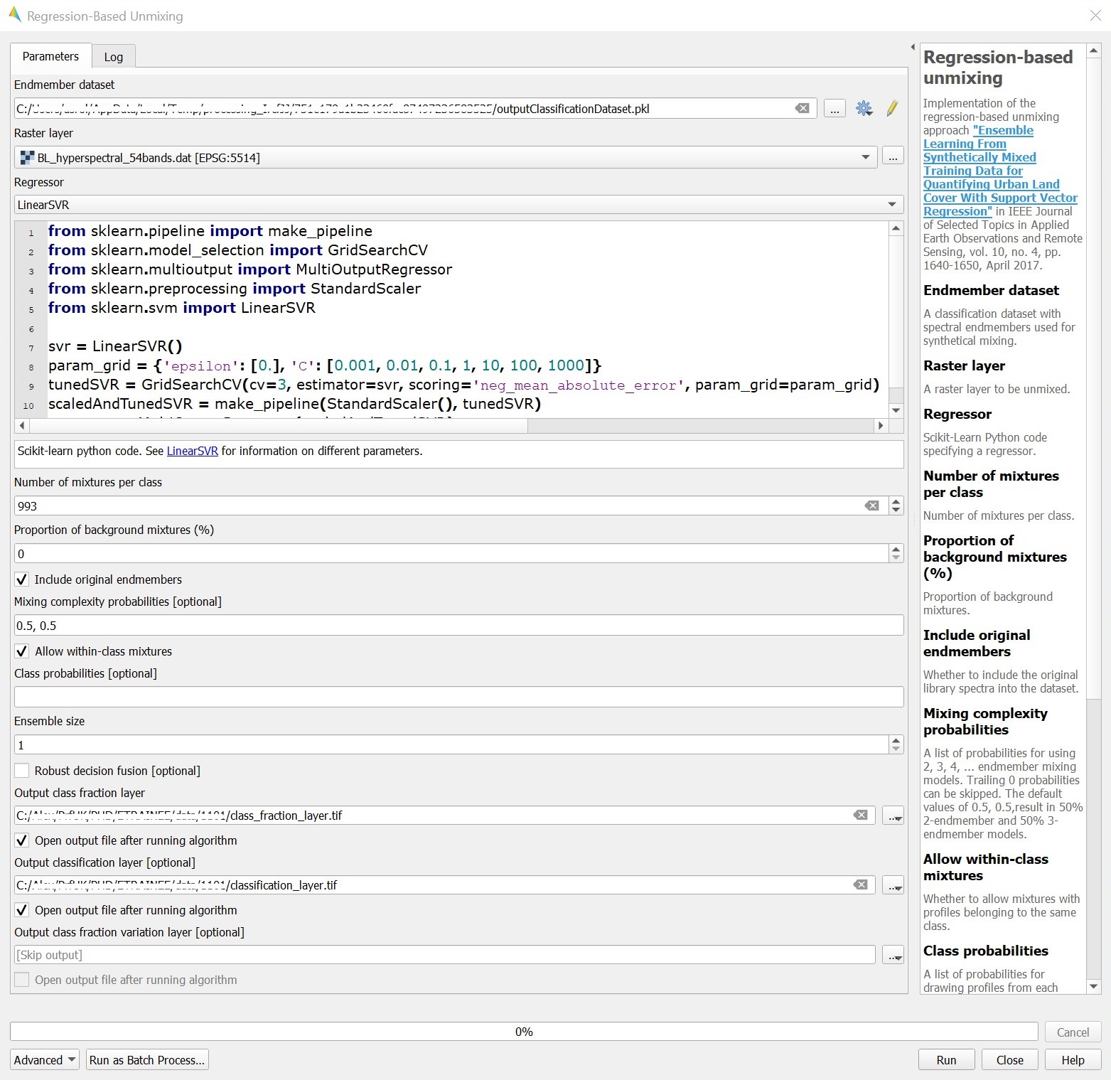Click the Mixing complexity probabilities field
This screenshot has width=1111, height=1080.
pyautogui.click(x=458, y=626)
